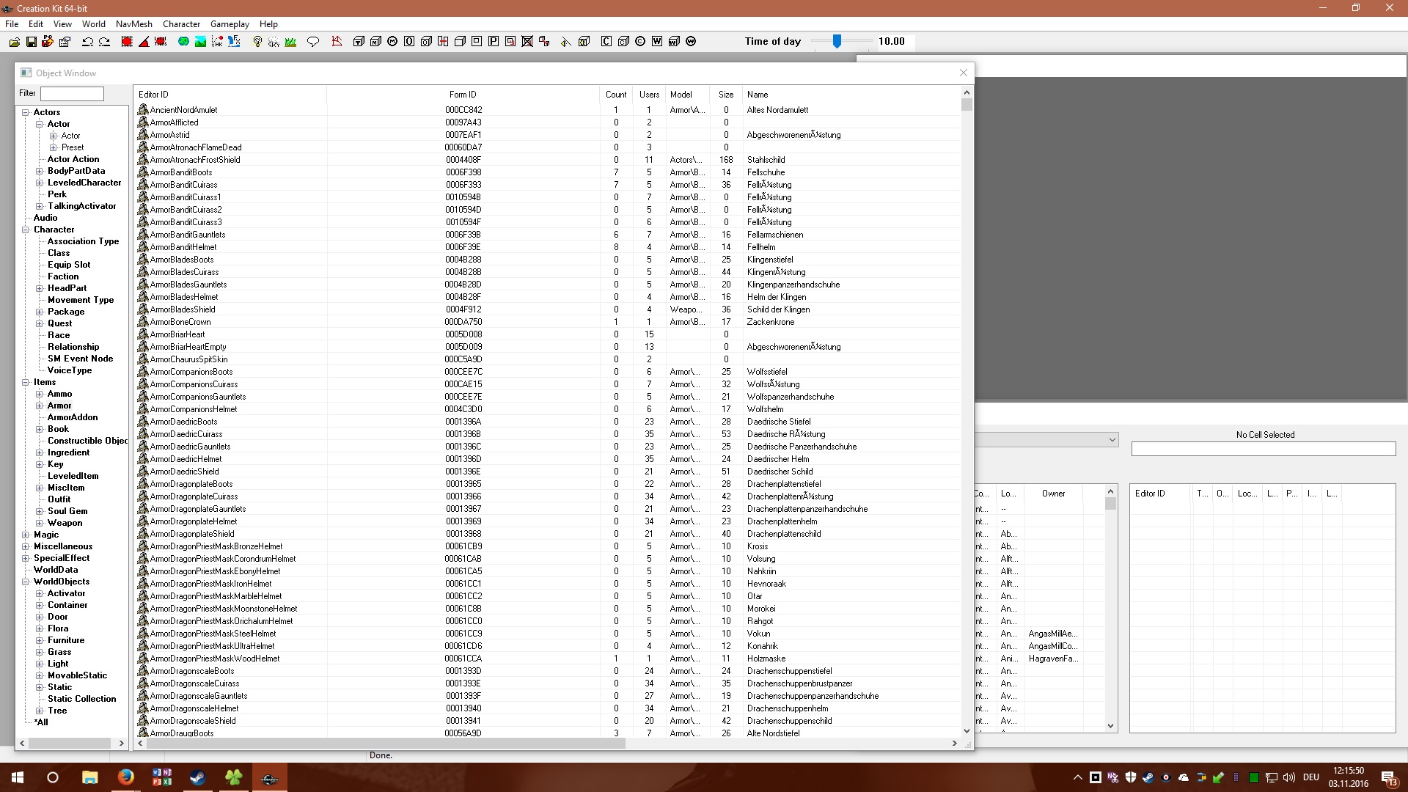Image resolution: width=1408 pixels, height=792 pixels.
Task: Click the open file folder icon
Action: coord(14,42)
